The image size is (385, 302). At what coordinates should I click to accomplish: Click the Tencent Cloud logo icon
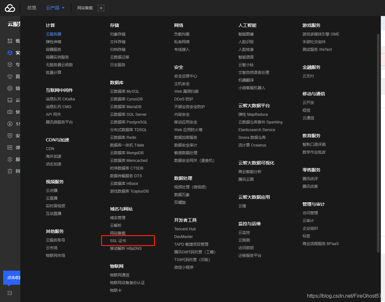(x=10, y=8)
